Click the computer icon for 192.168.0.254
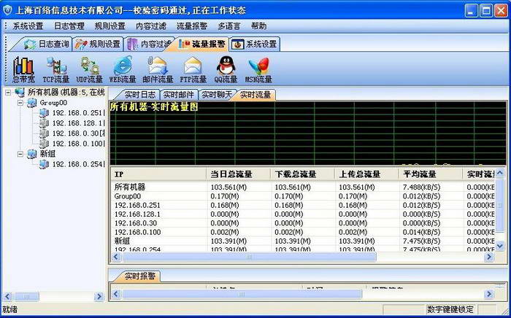The width and height of the screenshot is (511, 318). pos(44,164)
